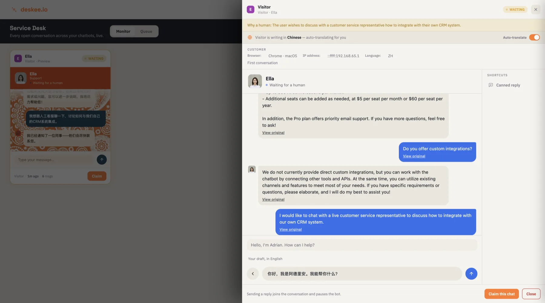Click the 'Chrome · macOS' browser value

(283, 56)
